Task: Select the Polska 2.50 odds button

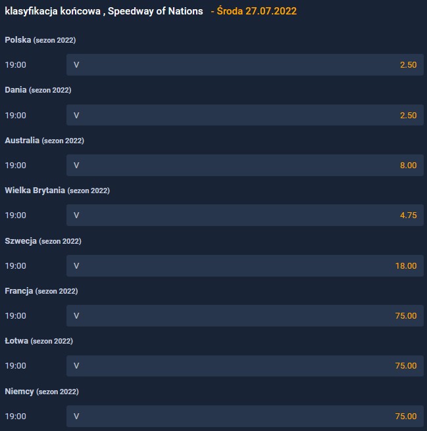Action: pos(245,65)
